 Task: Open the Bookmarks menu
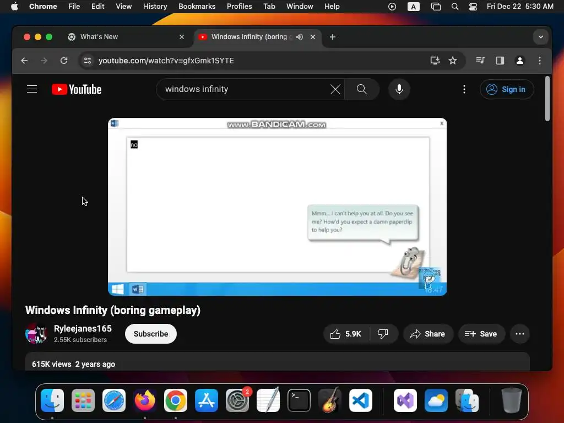pyautogui.click(x=197, y=6)
